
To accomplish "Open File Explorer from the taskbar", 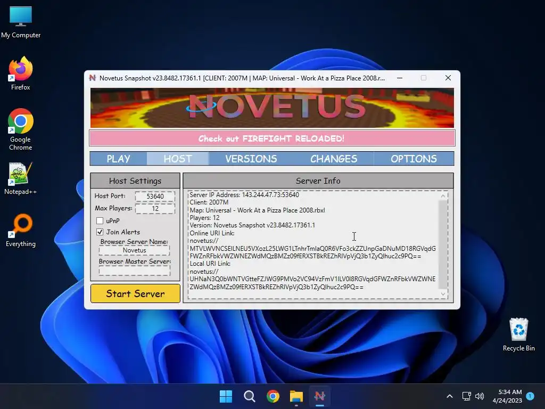I will pyautogui.click(x=296, y=396).
